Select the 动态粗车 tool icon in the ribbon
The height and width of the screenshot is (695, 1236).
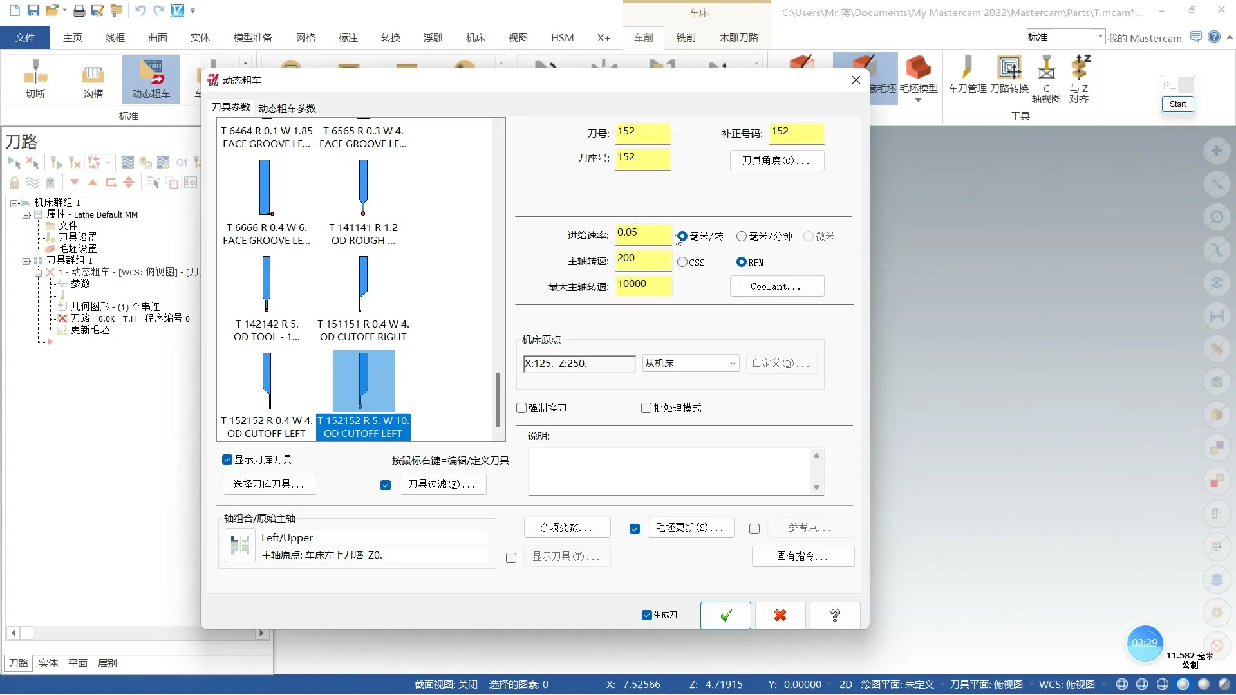click(151, 79)
